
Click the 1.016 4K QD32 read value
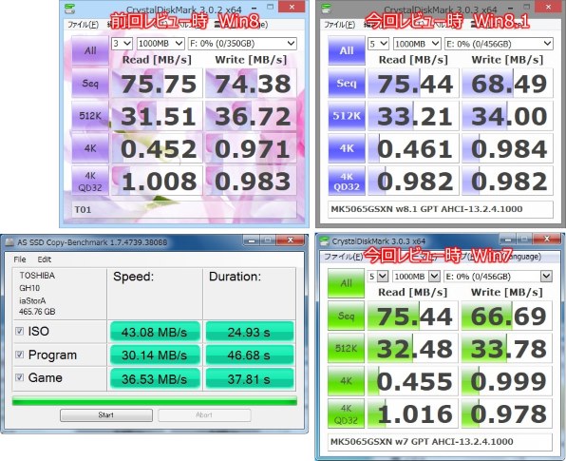413,413
